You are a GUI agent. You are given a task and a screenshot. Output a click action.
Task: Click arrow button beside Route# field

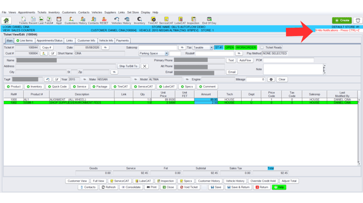click(x=239, y=53)
